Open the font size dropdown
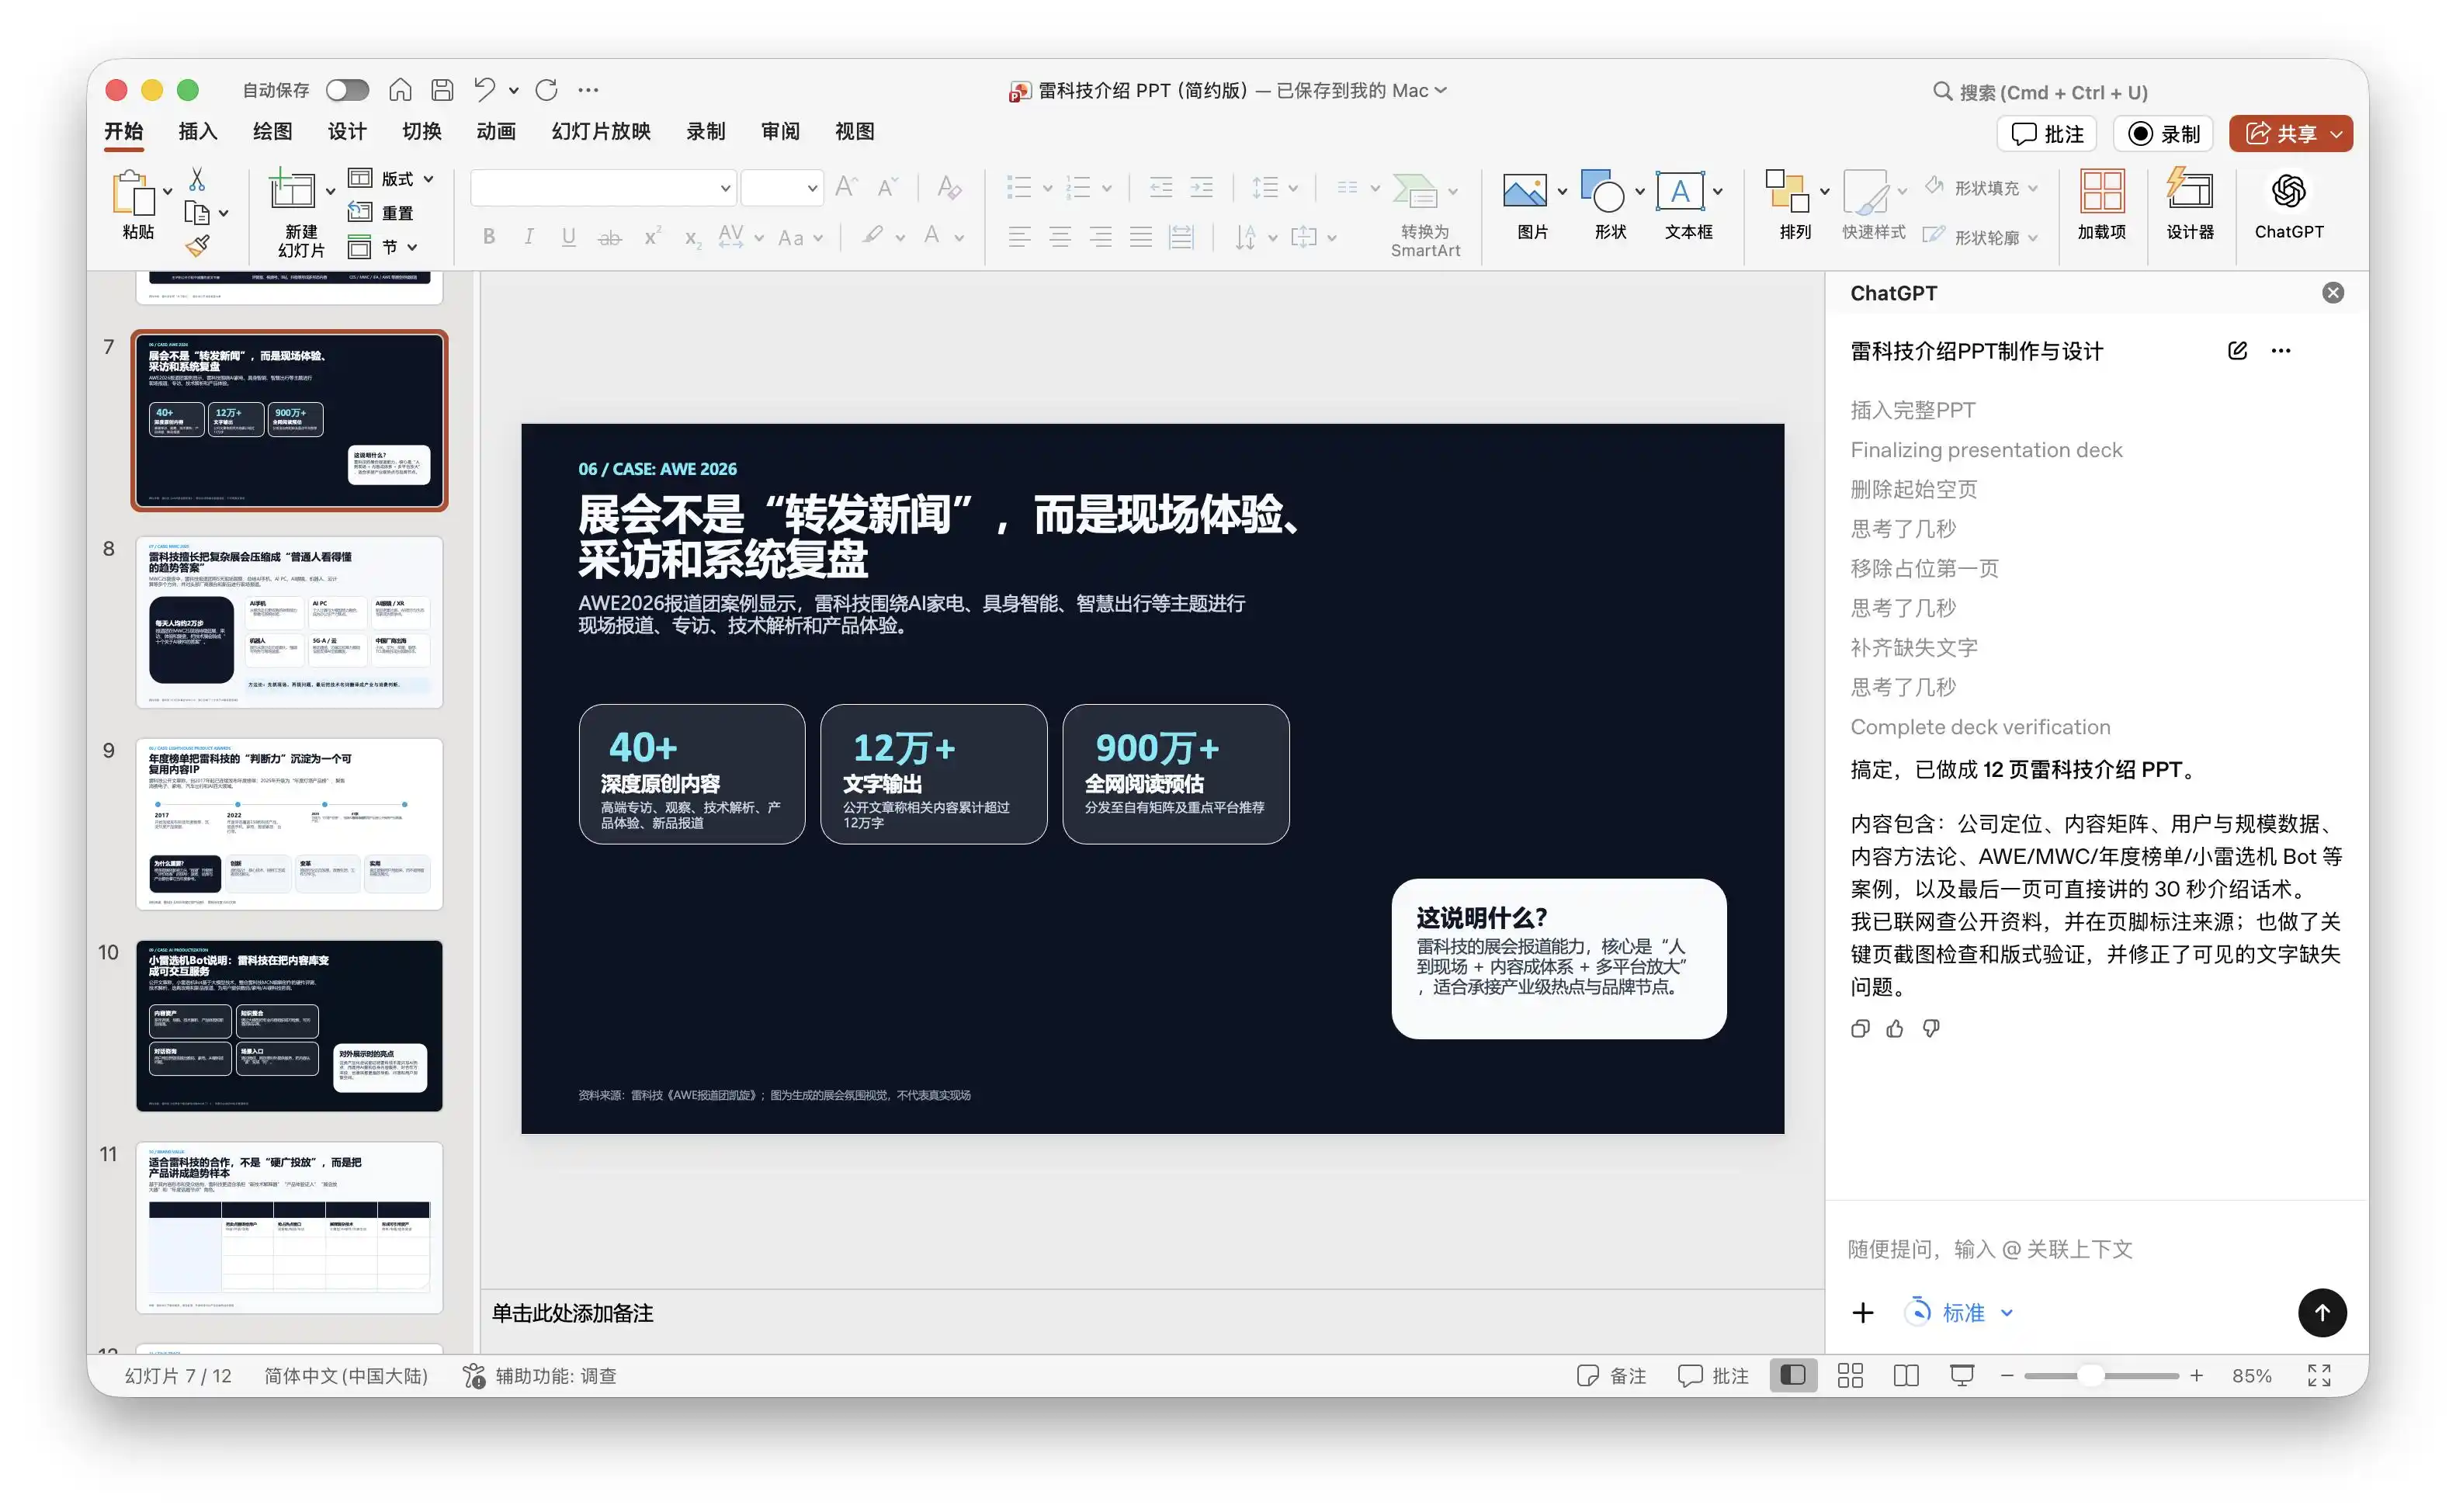Image resolution: width=2456 pixels, height=1512 pixels. pos(812,188)
